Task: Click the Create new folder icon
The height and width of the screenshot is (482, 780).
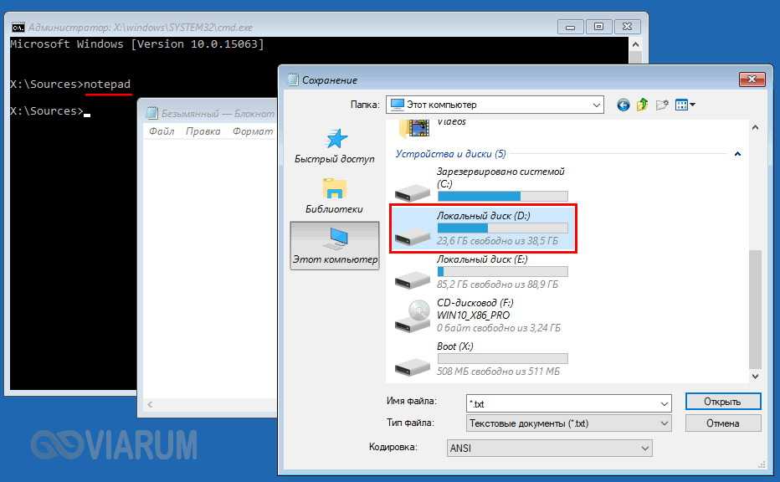Action: click(662, 105)
